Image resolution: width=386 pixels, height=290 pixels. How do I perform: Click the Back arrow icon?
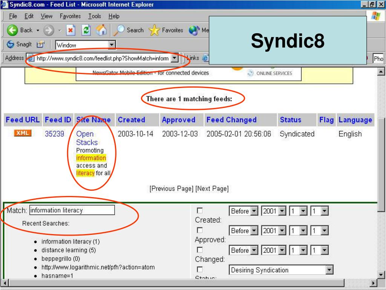pos(12,30)
